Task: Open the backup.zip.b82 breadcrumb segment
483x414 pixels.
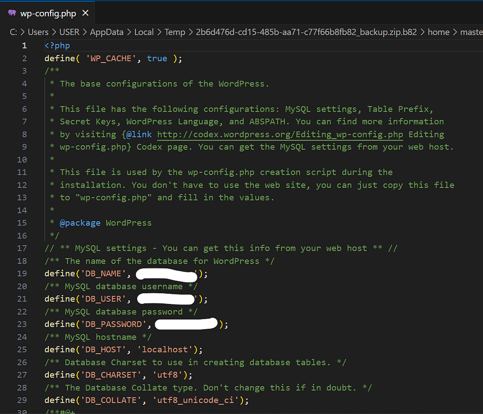Action: pos(306,32)
